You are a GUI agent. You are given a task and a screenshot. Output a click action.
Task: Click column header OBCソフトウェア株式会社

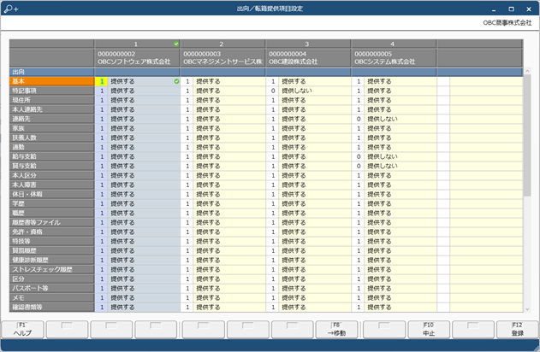pos(137,58)
